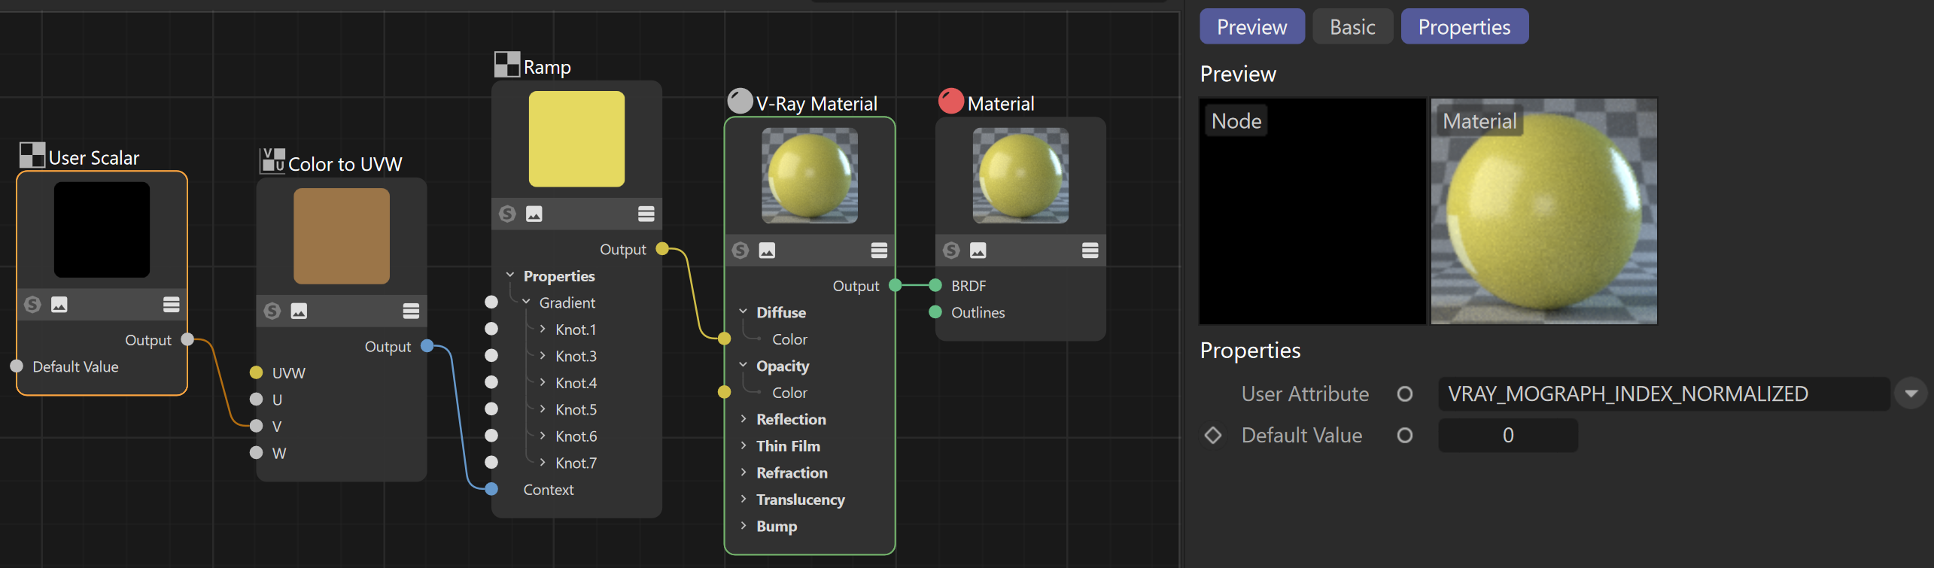Collapse the Opacity group in V-Ray Material
The width and height of the screenshot is (1934, 568).
[x=743, y=366]
